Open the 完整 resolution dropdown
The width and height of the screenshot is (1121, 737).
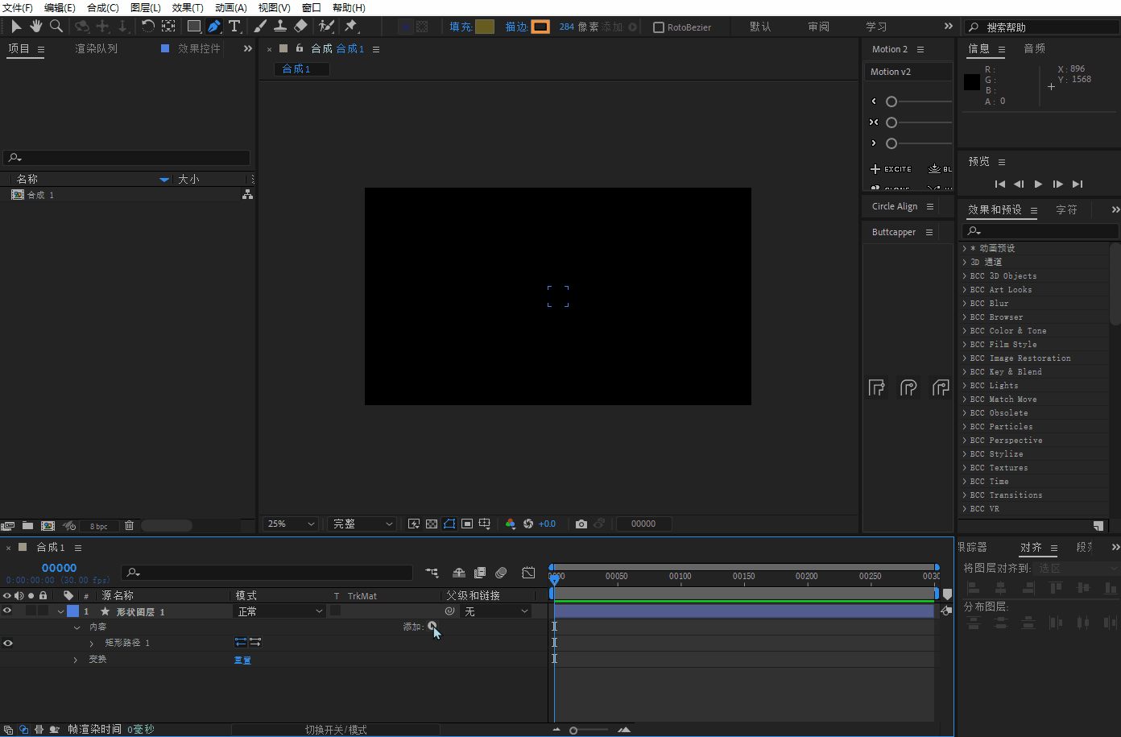[363, 524]
